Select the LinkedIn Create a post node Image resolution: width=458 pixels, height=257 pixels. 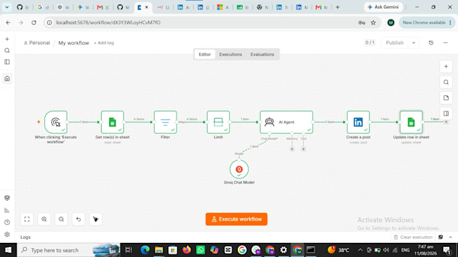[358, 122]
